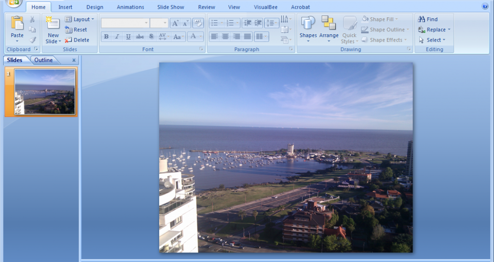Open the Select dropdown in Editing
The height and width of the screenshot is (262, 494).
pyautogui.click(x=432, y=40)
